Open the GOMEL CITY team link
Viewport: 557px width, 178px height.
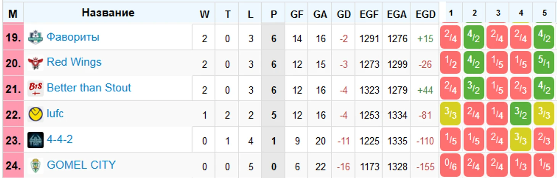[x=81, y=165]
